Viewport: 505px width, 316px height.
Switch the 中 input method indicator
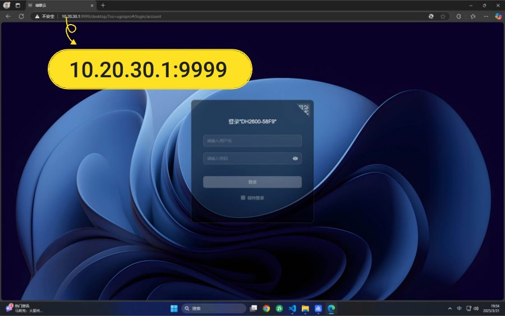[459, 309]
